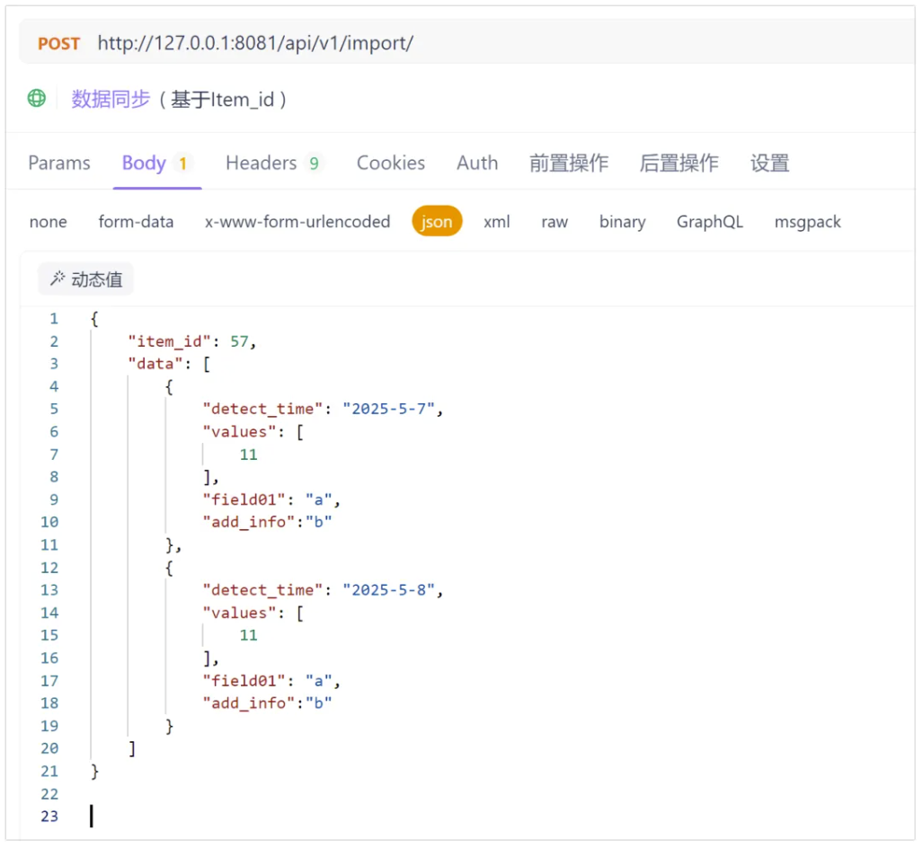
Task: Click the request URL input field
Action: coord(449,43)
